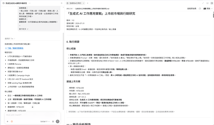Image resolution: width=214 pixels, height=125 pixels.
Task: Expand the message with 顯示較多
Action: 24,29
